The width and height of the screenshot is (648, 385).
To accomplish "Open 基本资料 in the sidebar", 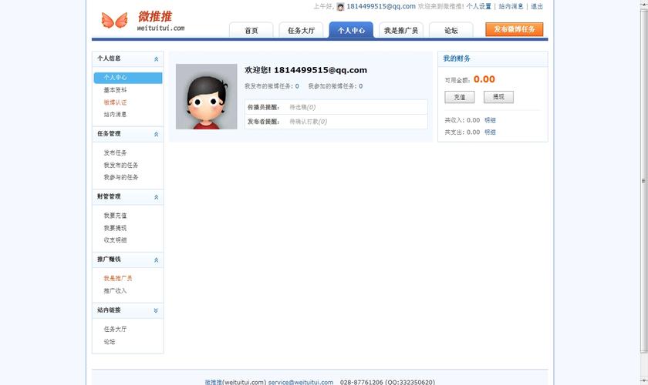I will coord(115,90).
